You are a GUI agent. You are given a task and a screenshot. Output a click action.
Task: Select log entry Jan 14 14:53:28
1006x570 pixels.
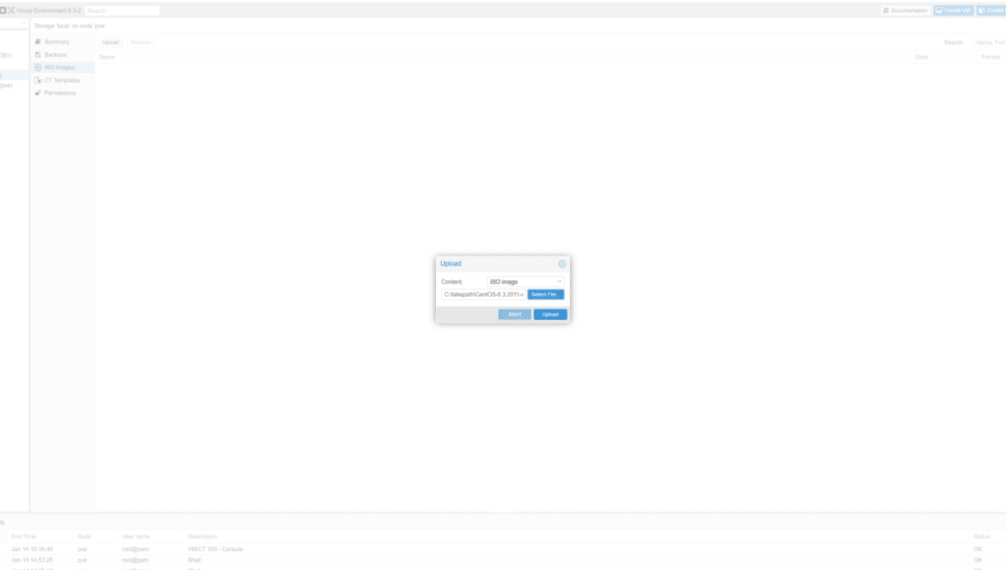(503, 561)
